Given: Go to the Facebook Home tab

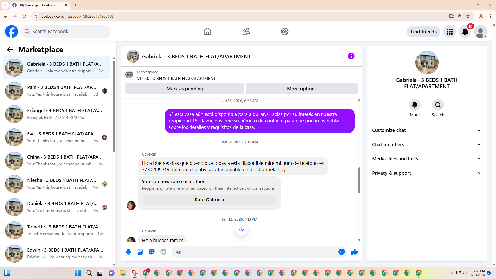Looking at the screenshot, I should tap(207, 32).
